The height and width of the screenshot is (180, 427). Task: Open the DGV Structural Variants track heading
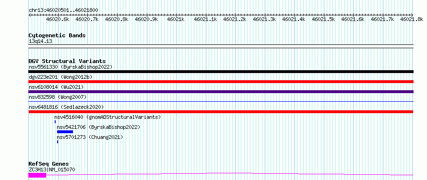[x=67, y=61]
